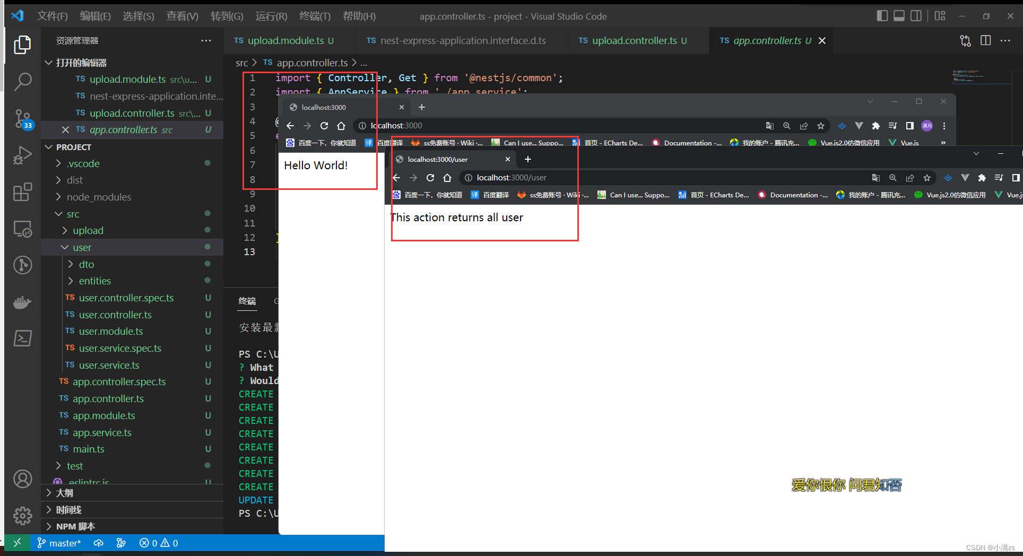Open the Remote Explorer view
1023x556 pixels.
[x=22, y=229]
